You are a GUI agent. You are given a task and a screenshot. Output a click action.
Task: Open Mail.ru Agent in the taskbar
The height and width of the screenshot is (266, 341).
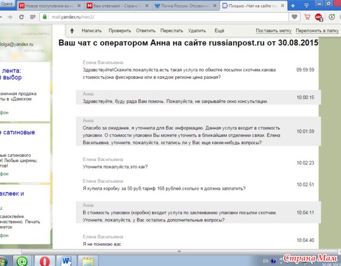[x=22, y=261]
